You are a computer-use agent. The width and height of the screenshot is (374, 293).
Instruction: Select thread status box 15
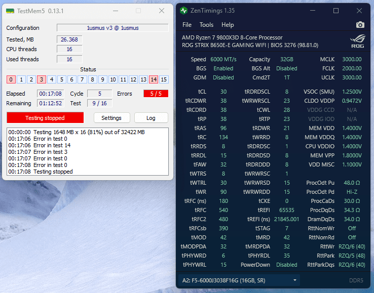[x=164, y=79]
